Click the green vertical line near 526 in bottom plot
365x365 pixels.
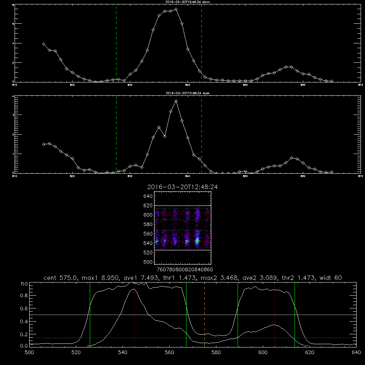coord(90,314)
